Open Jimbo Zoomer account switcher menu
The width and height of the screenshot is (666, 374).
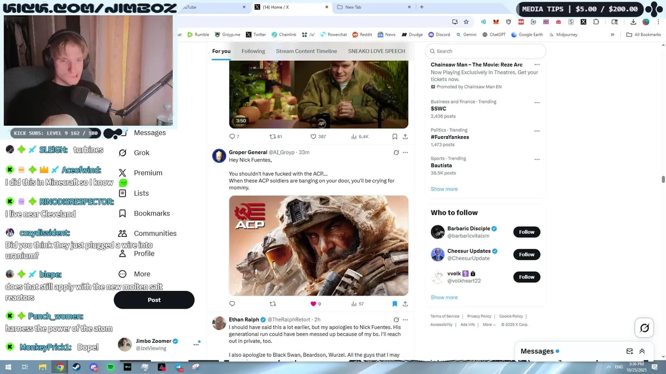coord(196,344)
